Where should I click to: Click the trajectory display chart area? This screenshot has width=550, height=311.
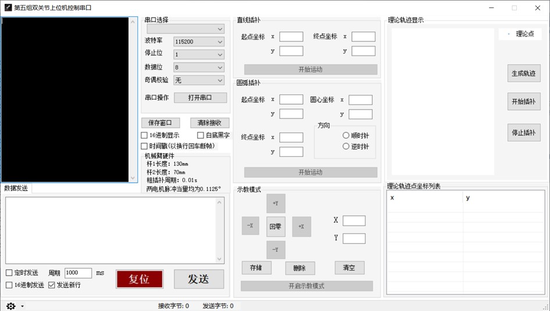(x=442, y=102)
